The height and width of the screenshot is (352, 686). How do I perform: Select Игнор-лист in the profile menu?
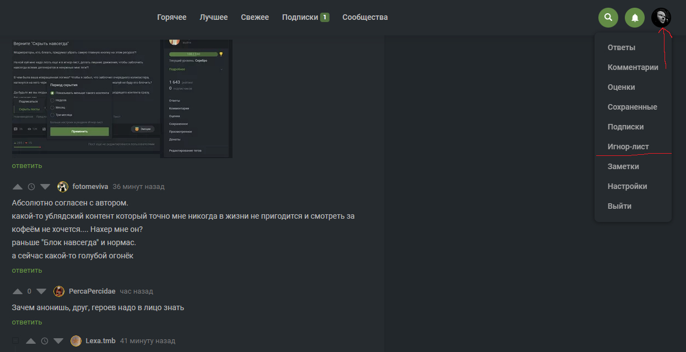tap(628, 147)
